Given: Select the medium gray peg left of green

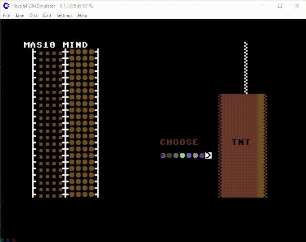Looking at the screenshot, I should 176,155.
